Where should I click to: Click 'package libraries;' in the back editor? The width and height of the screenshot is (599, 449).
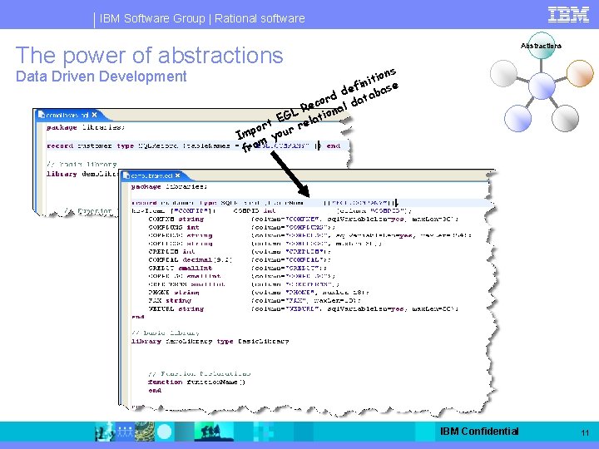click(86, 127)
